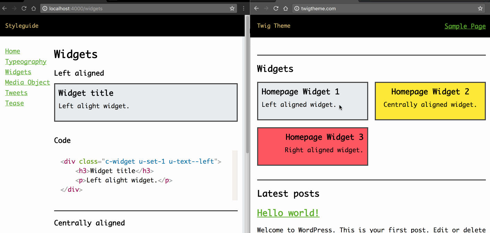The image size is (490, 233).
Task: Open site info icon for localhost address
Action: [45, 8]
